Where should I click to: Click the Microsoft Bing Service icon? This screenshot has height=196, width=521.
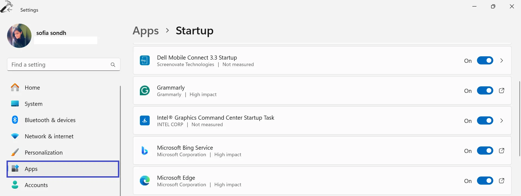click(x=145, y=151)
